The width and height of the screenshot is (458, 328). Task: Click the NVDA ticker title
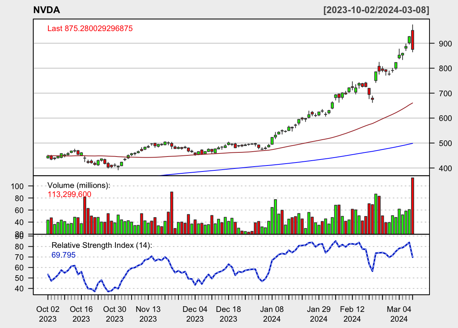pos(46,10)
